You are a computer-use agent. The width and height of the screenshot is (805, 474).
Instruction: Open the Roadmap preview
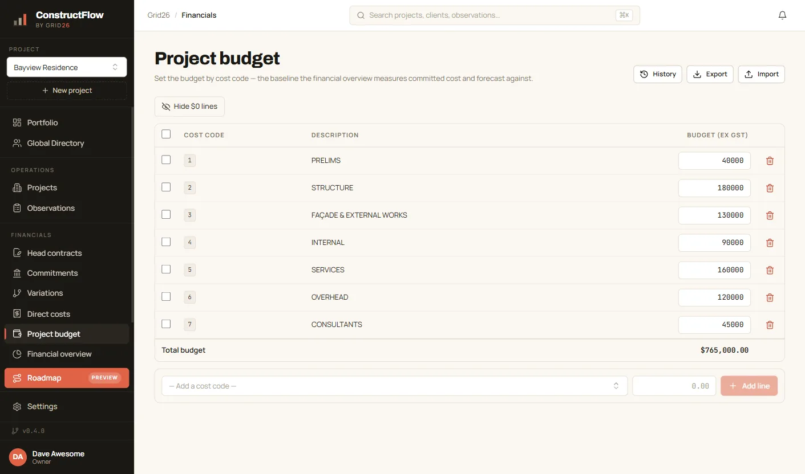click(x=67, y=378)
